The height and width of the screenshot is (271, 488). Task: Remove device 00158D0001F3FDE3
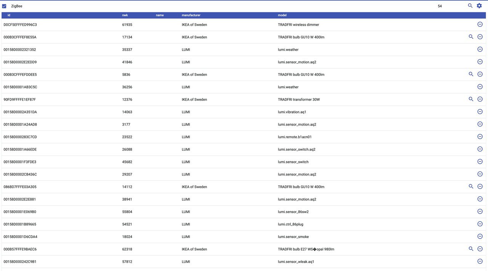pos(480,161)
